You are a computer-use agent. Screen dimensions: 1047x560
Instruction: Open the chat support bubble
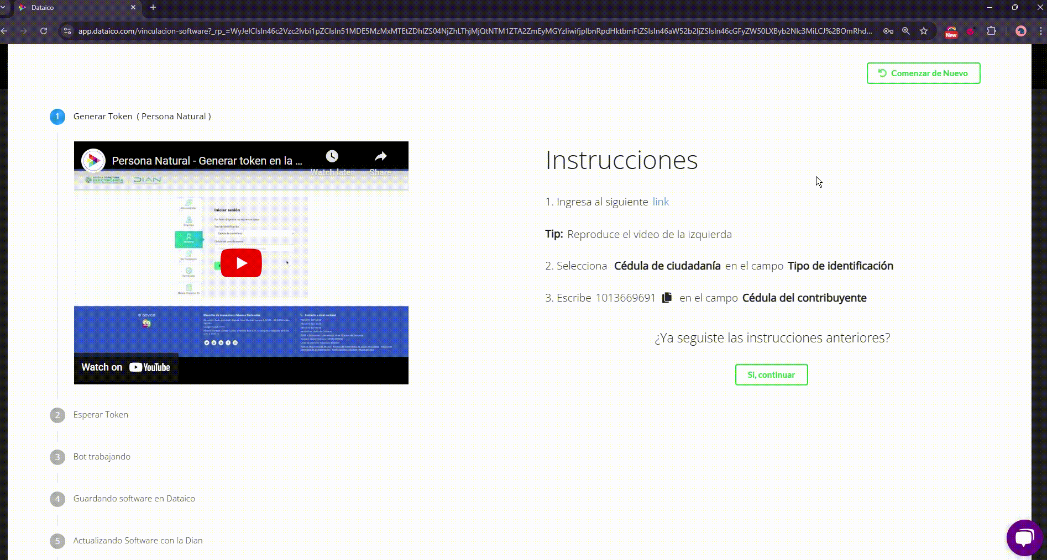pyautogui.click(x=1024, y=537)
